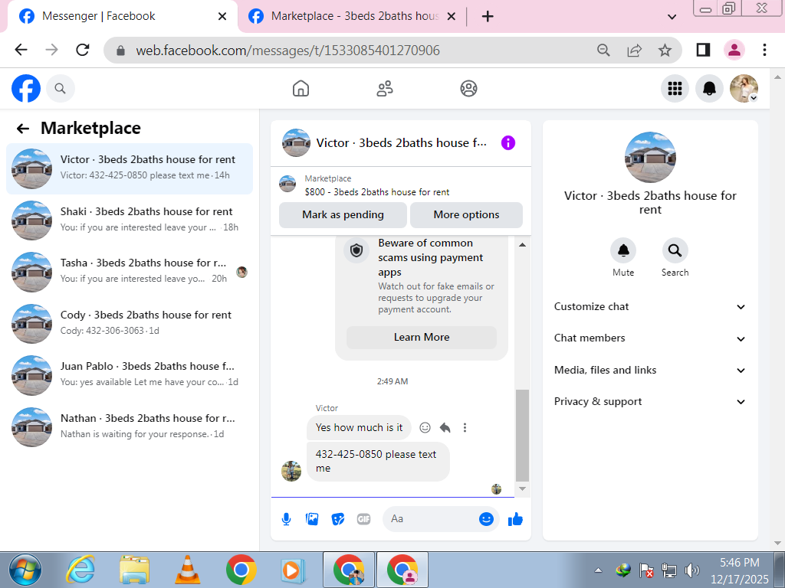Share this page from address bar

click(x=634, y=50)
